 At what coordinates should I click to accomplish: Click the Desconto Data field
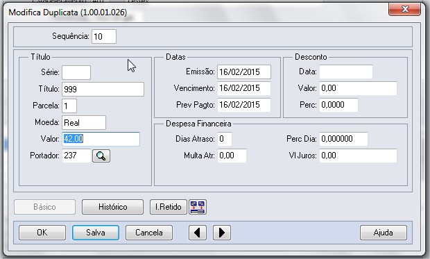pos(346,72)
